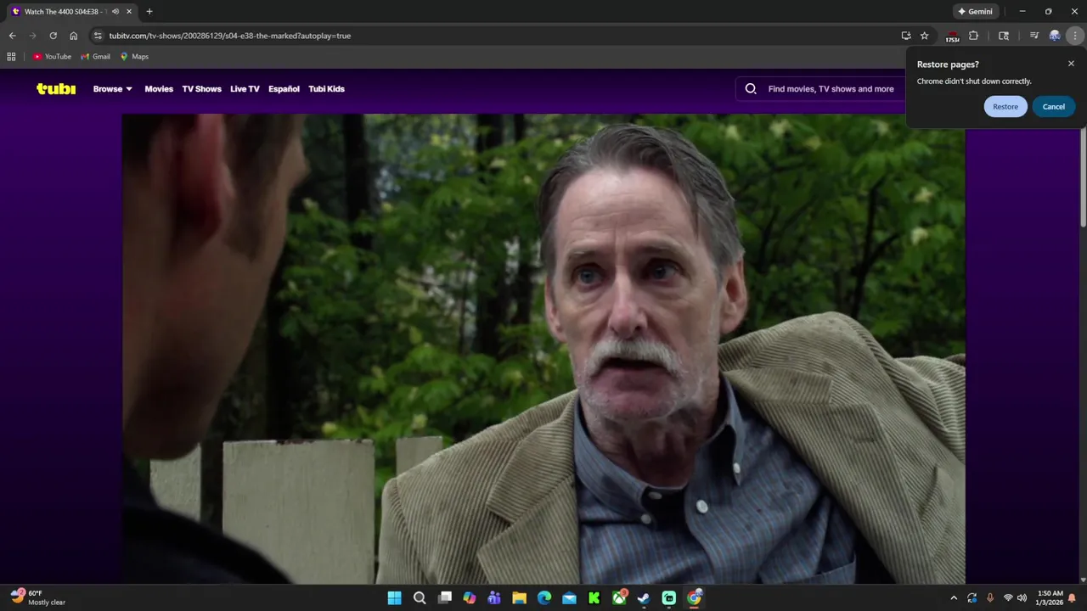
Task: Show hidden system tray icons
Action: tap(954, 598)
